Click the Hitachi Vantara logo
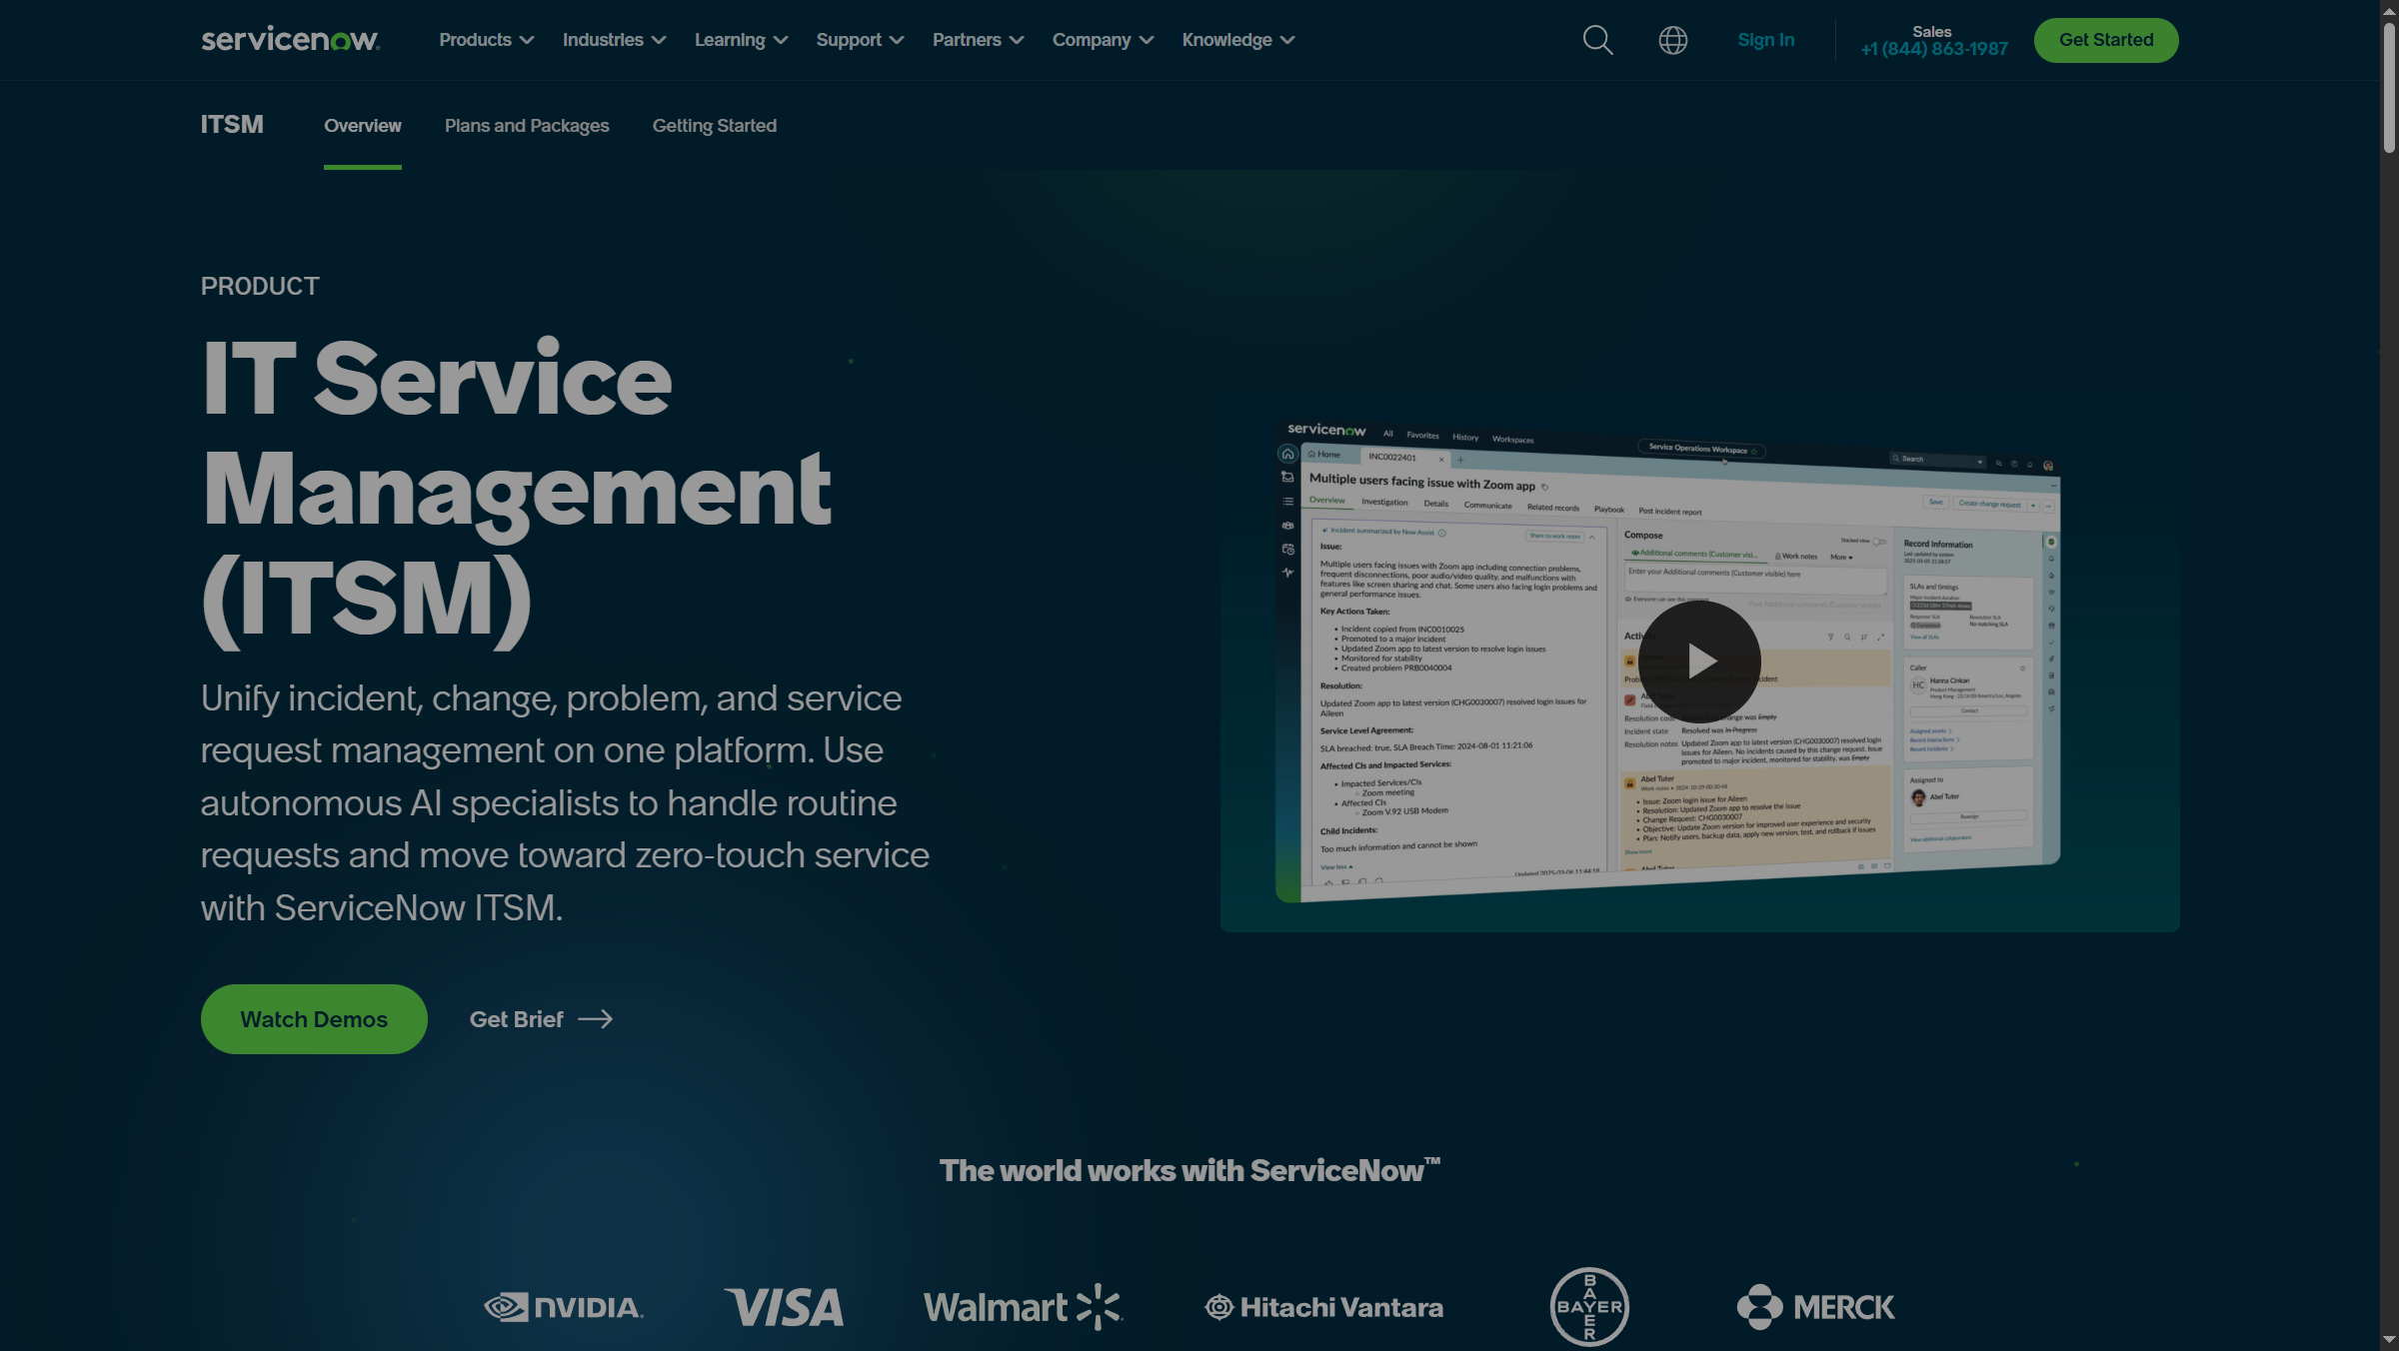 pyautogui.click(x=1323, y=1307)
